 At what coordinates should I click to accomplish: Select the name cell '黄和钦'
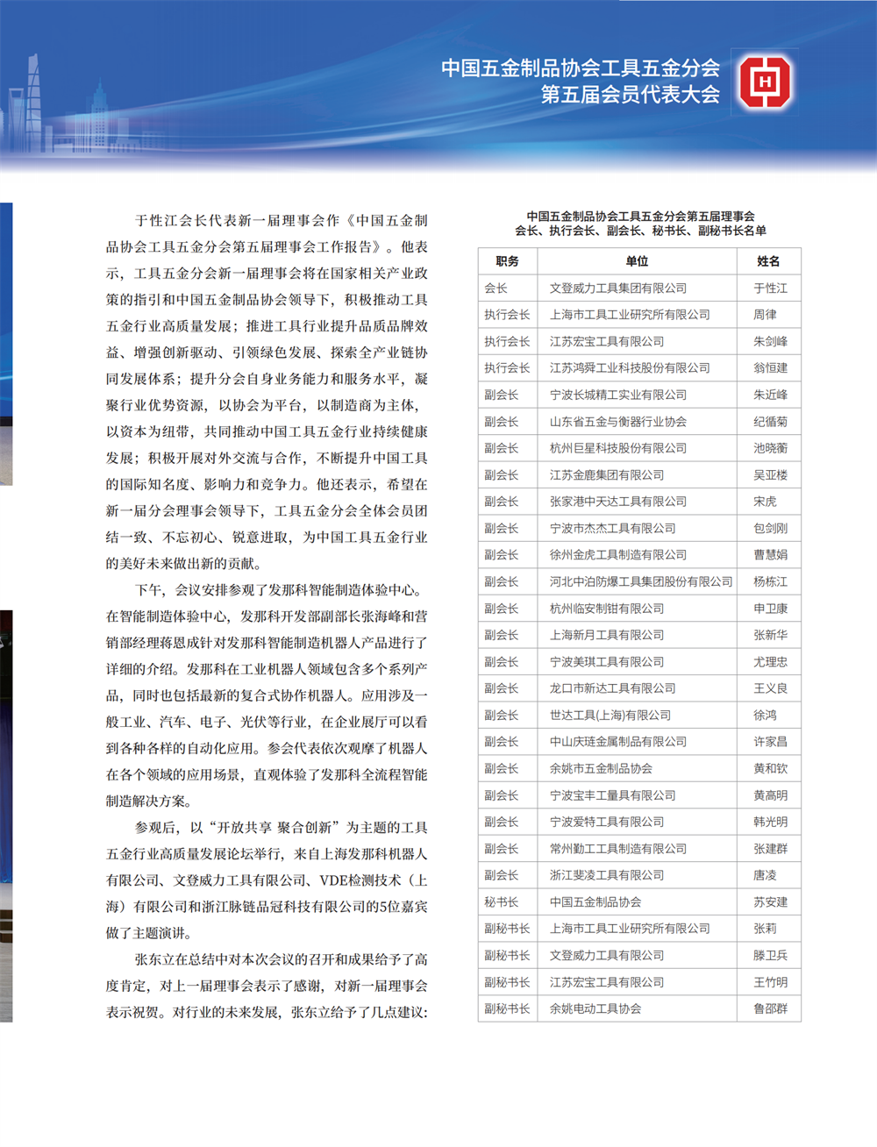pos(771,769)
